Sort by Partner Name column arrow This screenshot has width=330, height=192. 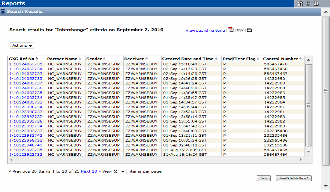pyautogui.click(x=80, y=59)
